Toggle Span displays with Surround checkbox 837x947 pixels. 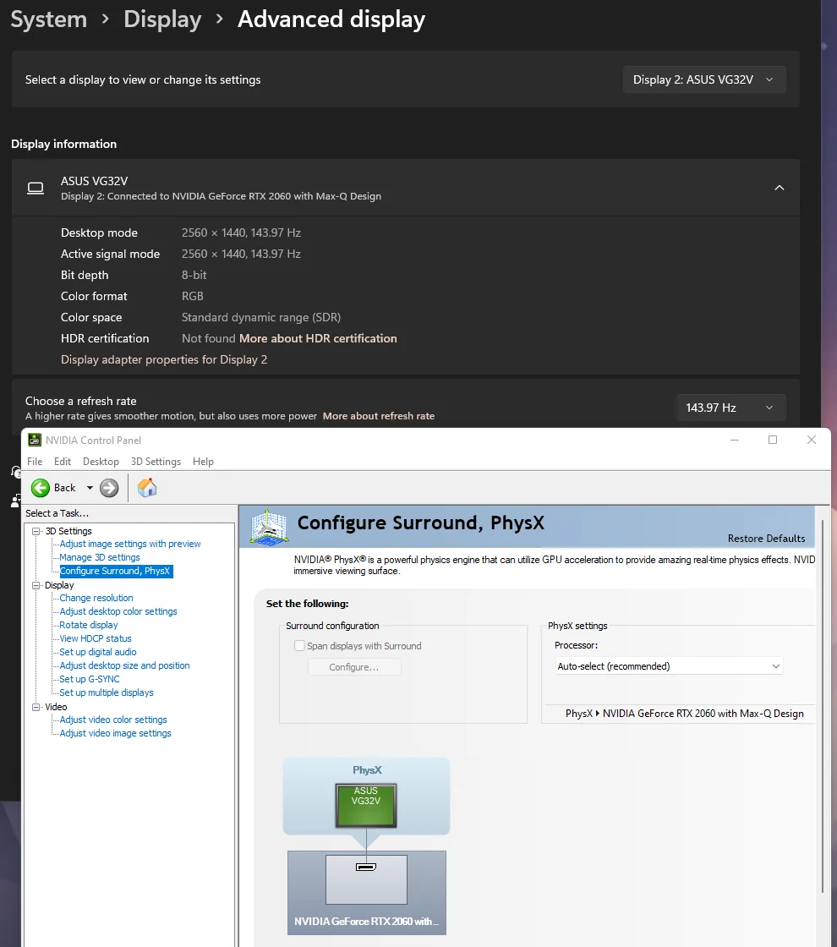[299, 646]
